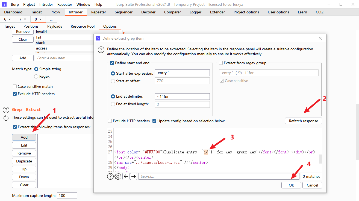
Task: Click the Maximum capture length field
Action: click(67, 196)
